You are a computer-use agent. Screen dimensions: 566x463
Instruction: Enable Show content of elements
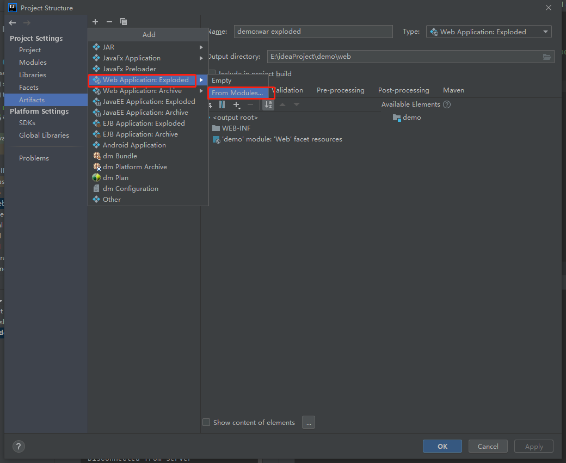pyautogui.click(x=206, y=422)
